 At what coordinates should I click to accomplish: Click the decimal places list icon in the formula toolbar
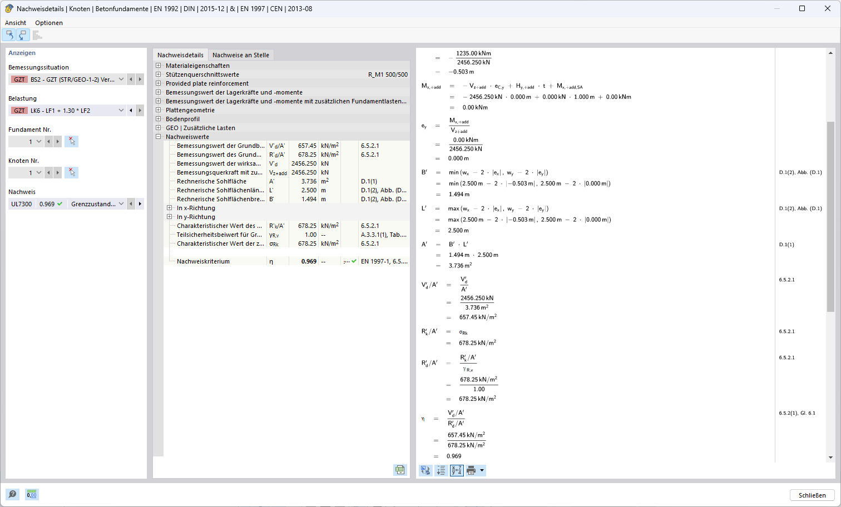click(440, 470)
